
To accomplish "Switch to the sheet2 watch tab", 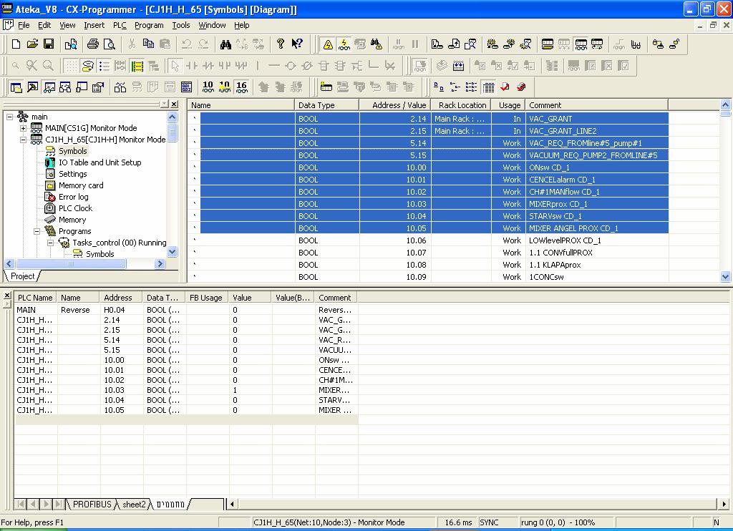I will point(134,505).
